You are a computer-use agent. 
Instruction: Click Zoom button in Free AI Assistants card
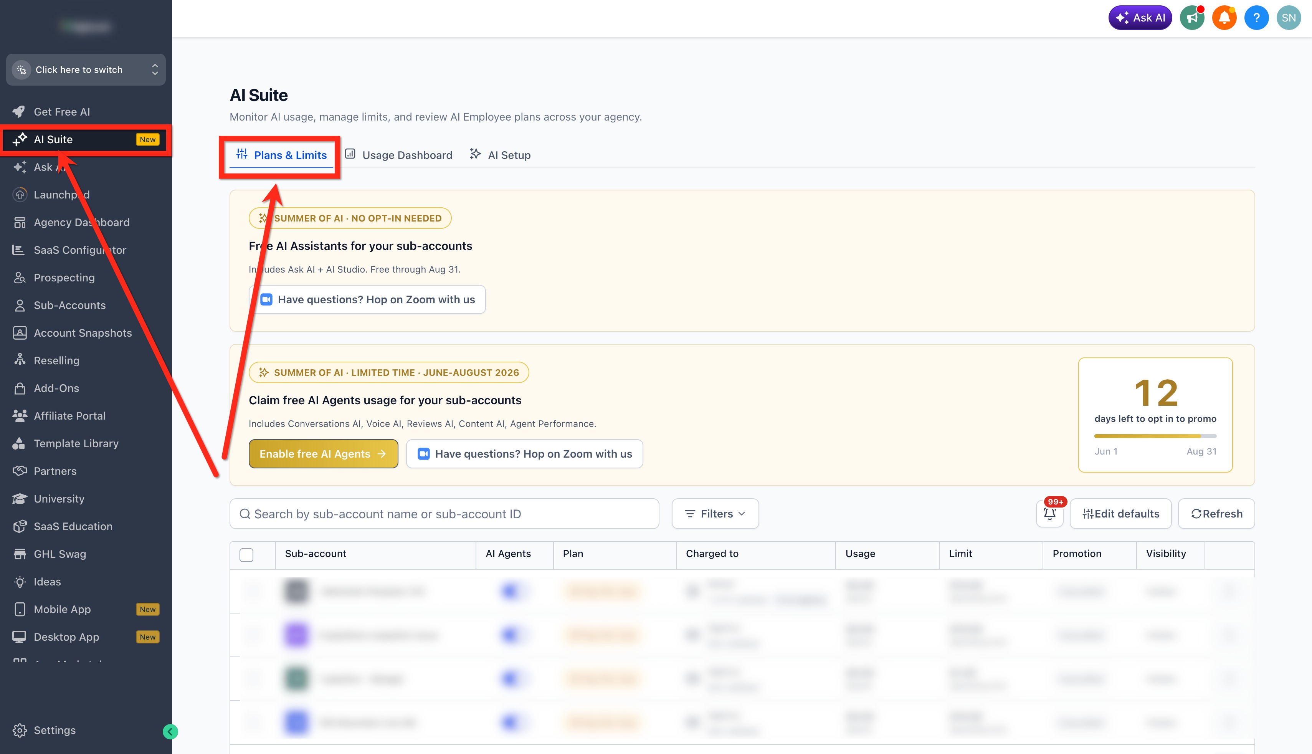[367, 299]
